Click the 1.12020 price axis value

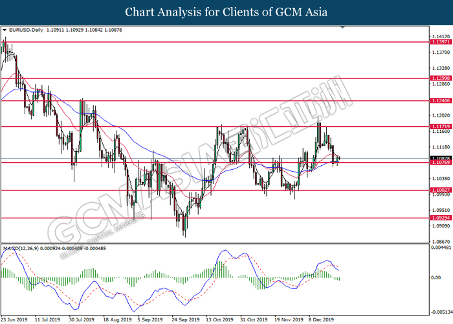point(441,115)
